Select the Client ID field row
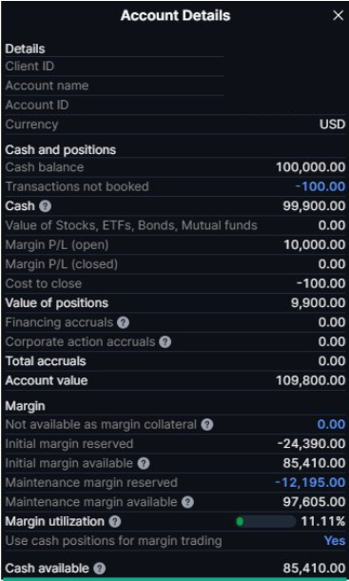 [114, 67]
